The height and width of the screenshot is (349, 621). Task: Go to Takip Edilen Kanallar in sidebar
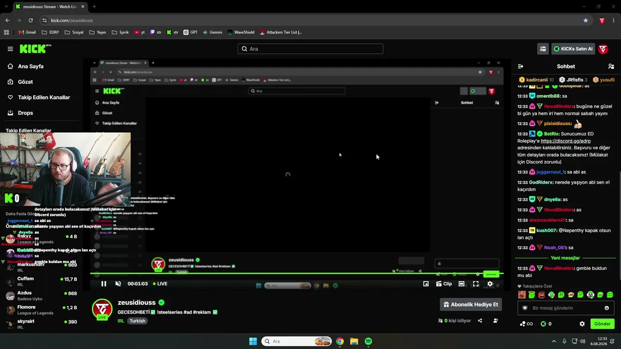(44, 97)
